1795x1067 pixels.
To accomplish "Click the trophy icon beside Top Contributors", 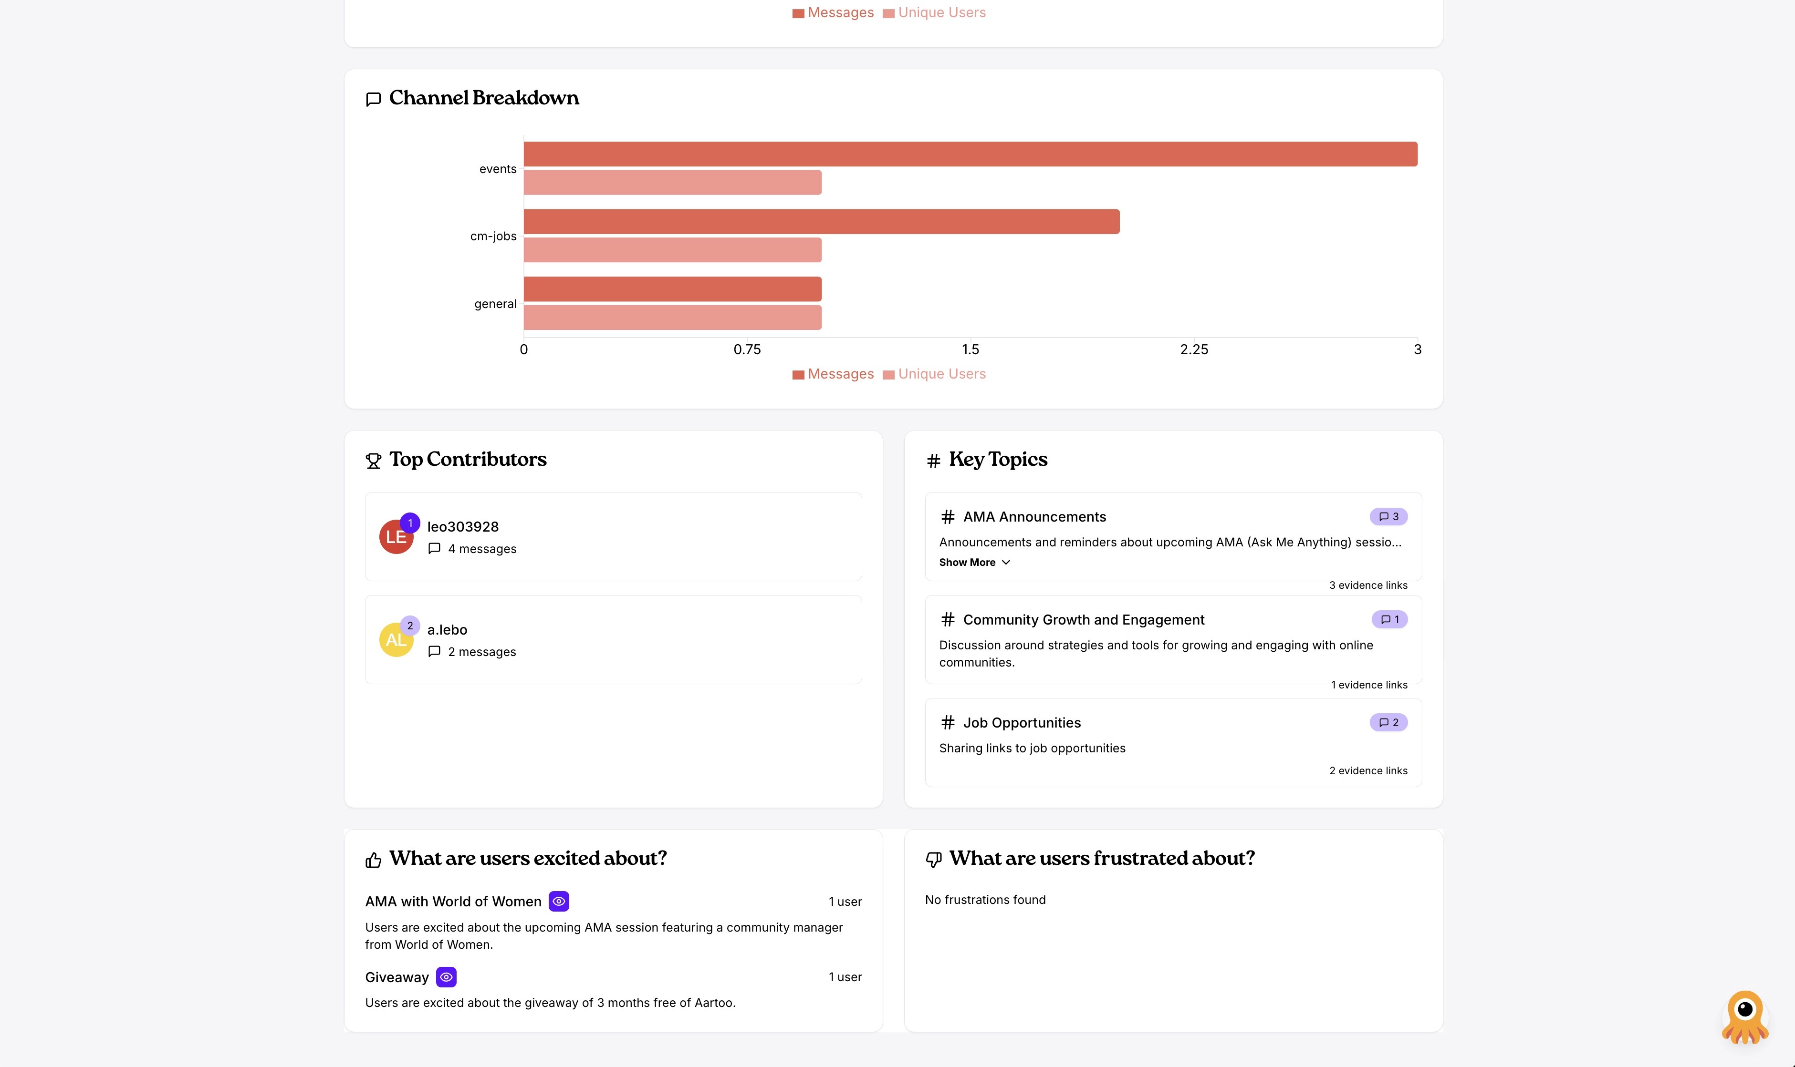I will [x=373, y=461].
